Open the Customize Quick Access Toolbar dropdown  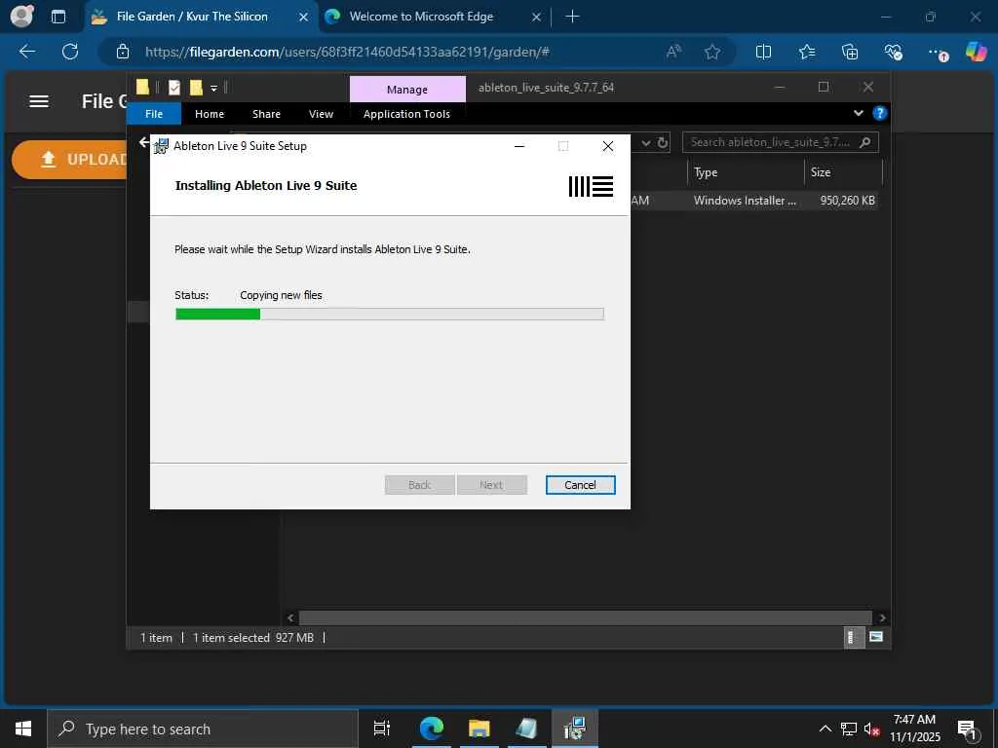(213, 89)
